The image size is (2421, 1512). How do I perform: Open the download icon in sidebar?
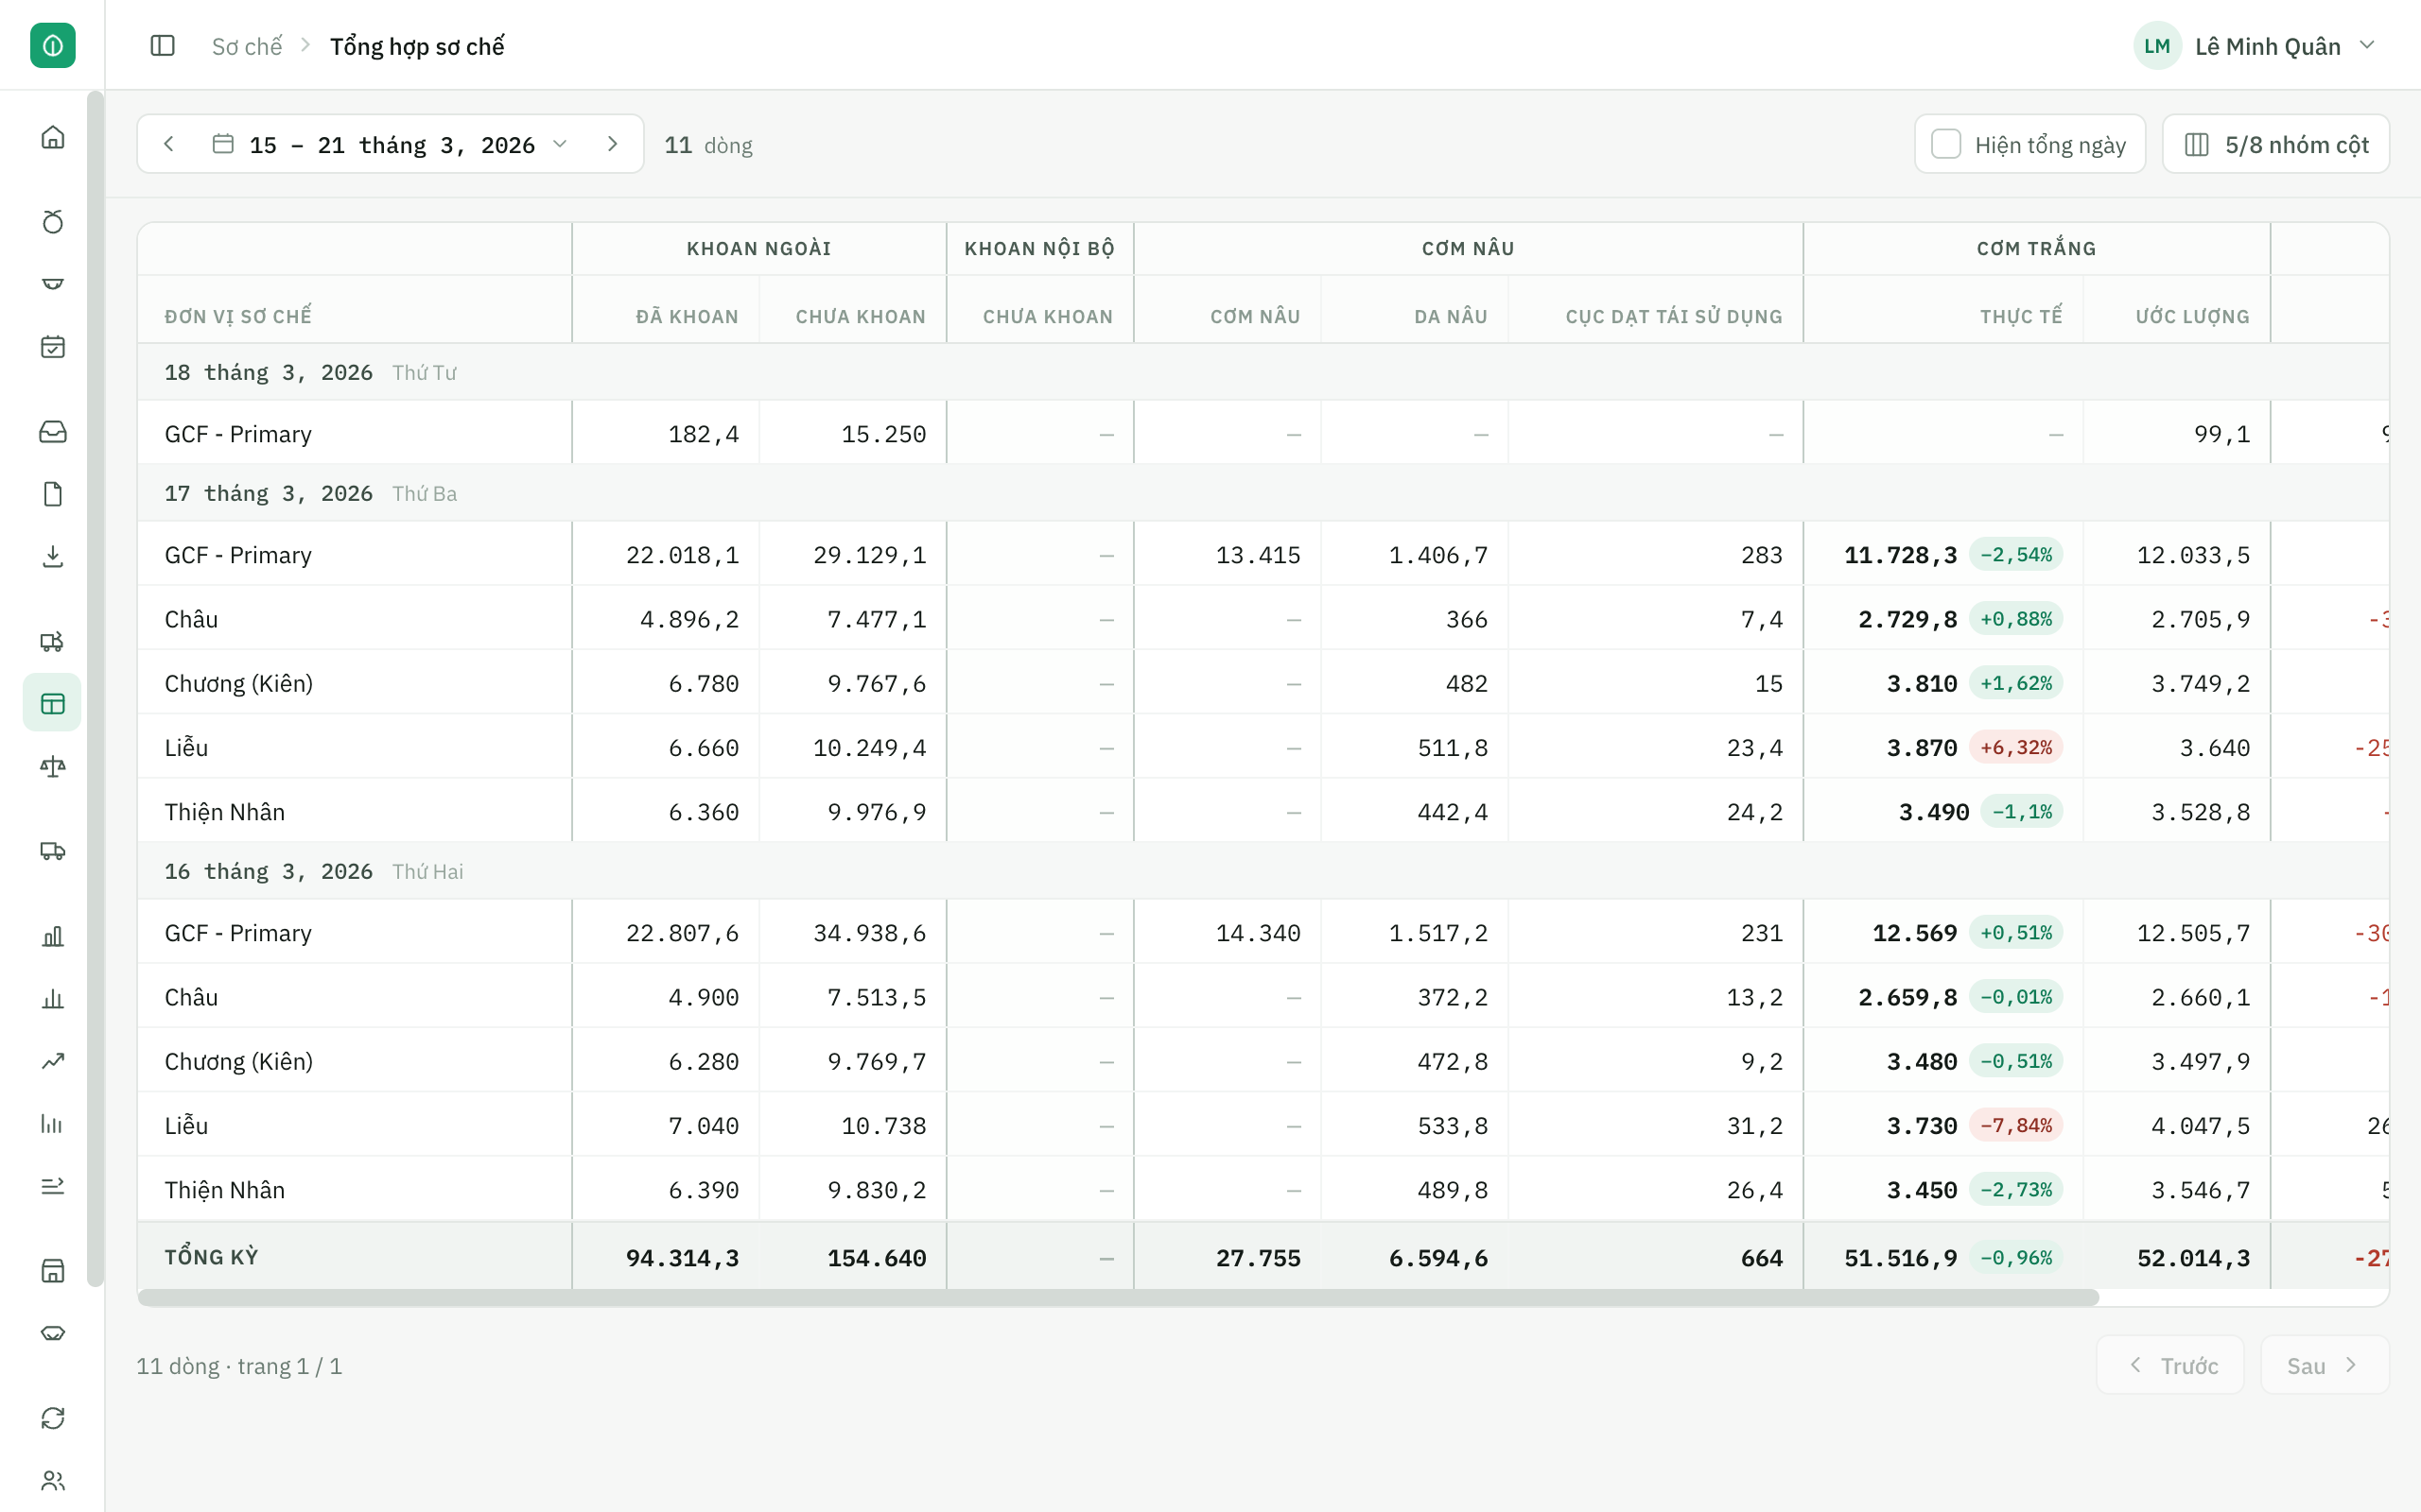click(53, 557)
